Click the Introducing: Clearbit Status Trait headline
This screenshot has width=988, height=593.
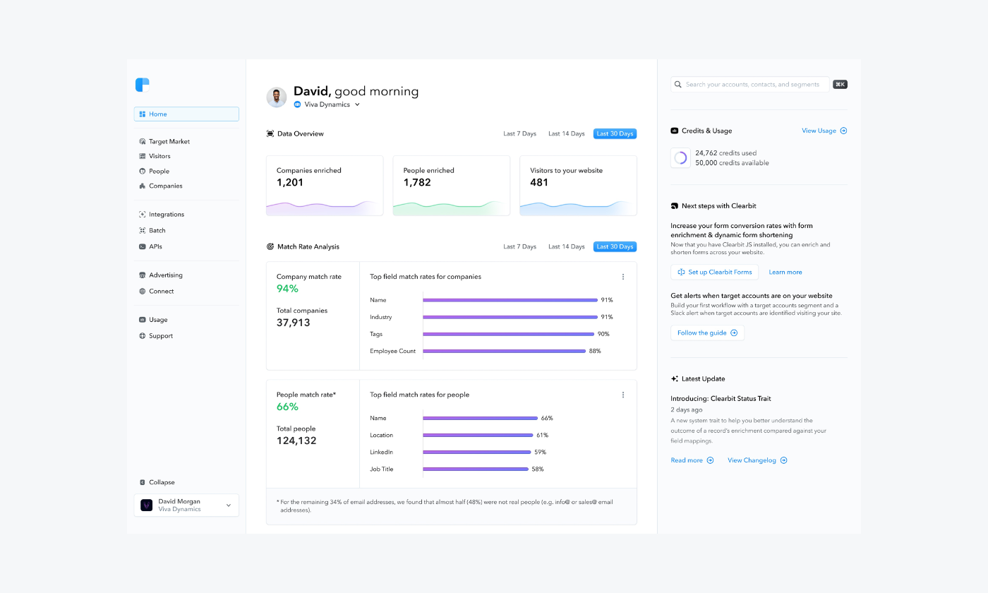click(x=721, y=399)
